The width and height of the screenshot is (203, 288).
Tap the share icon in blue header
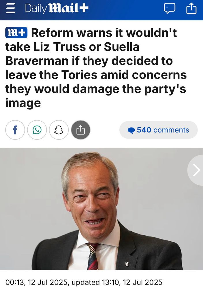click(x=191, y=9)
